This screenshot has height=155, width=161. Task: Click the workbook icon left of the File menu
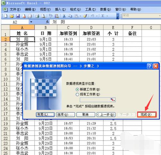(5, 10)
